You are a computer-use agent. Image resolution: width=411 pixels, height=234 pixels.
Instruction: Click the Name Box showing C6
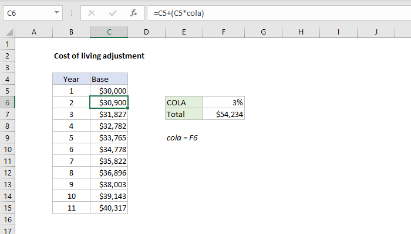(x=33, y=13)
